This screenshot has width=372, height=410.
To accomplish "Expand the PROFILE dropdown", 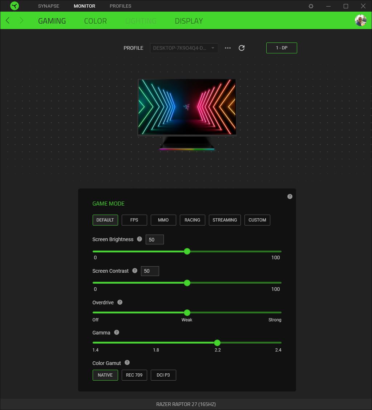I will click(184, 48).
